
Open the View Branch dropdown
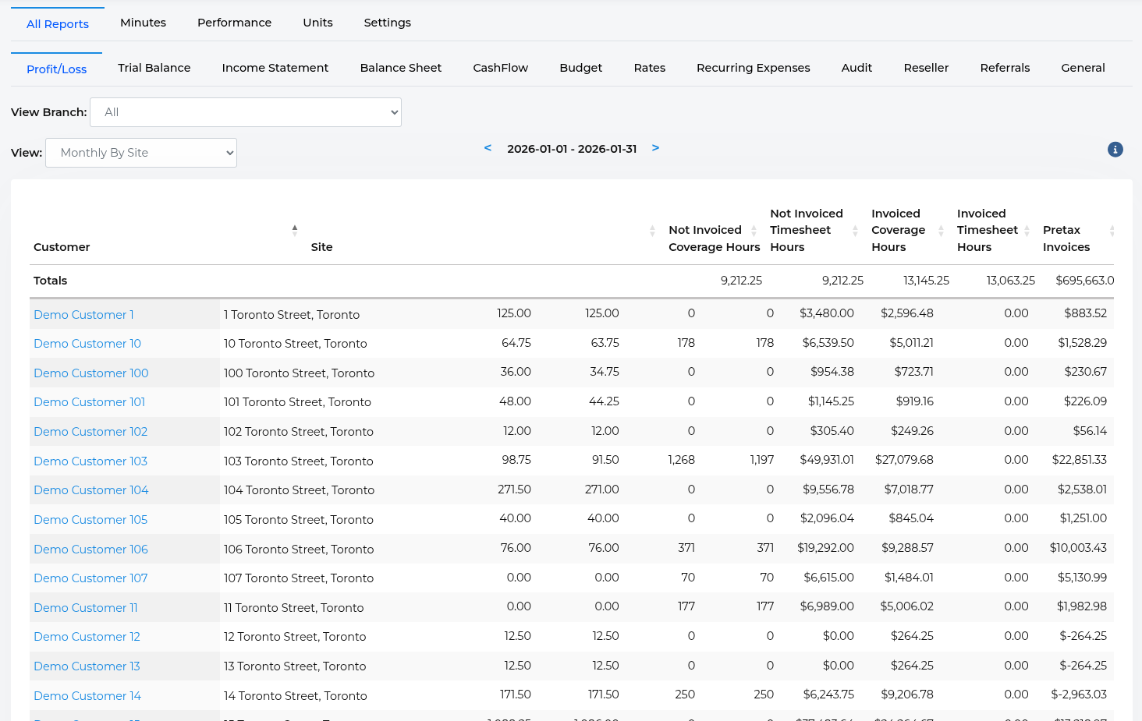pos(246,112)
